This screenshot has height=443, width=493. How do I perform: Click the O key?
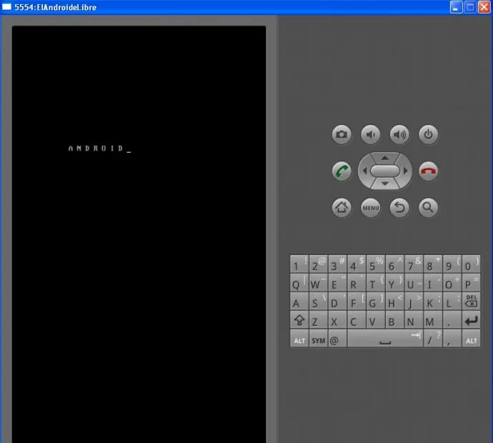coord(452,283)
